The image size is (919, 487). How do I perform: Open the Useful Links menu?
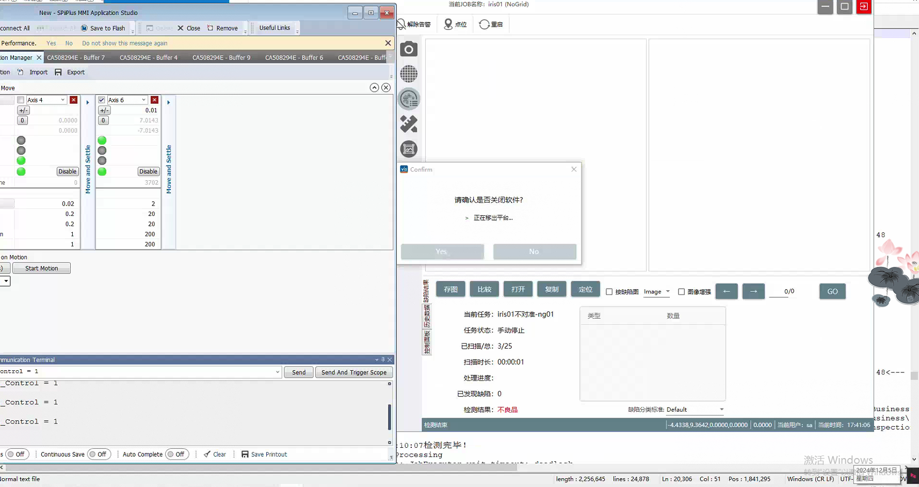[x=275, y=28]
